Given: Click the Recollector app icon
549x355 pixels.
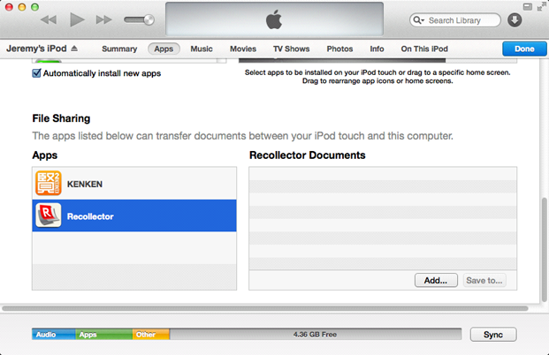Looking at the screenshot, I should tap(49, 215).
